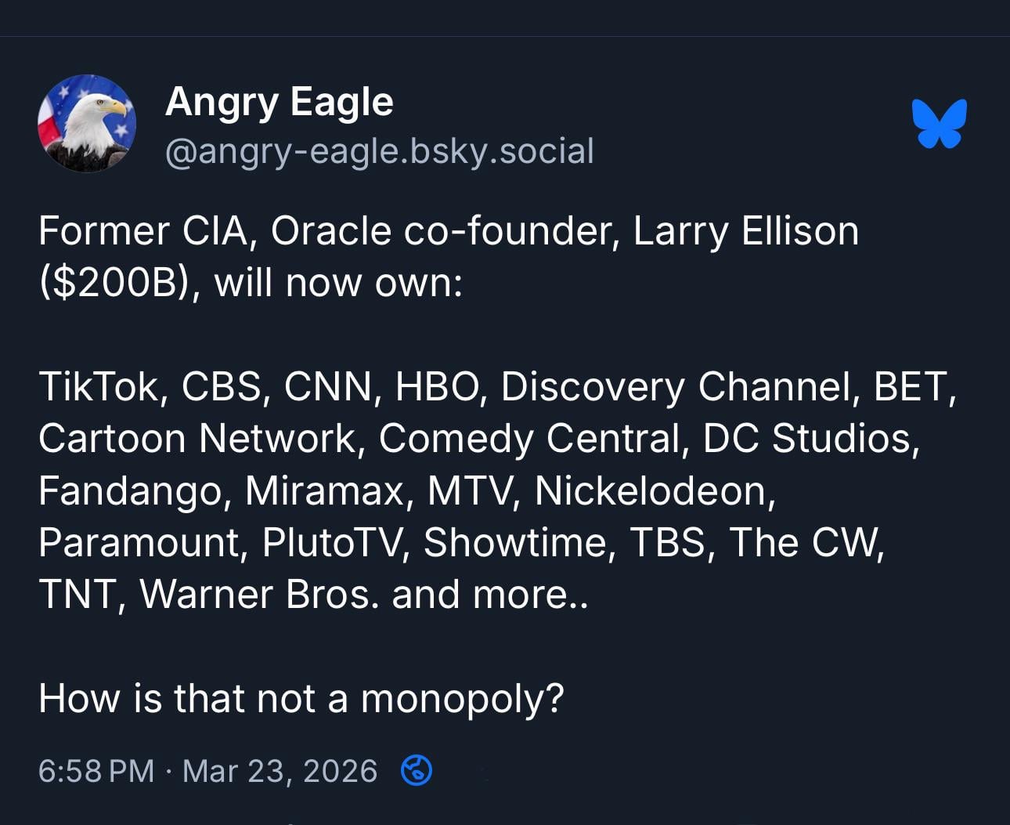This screenshot has width=1010, height=825.
Task: Click the "($200B), will now own:" line
Action: pos(251,283)
